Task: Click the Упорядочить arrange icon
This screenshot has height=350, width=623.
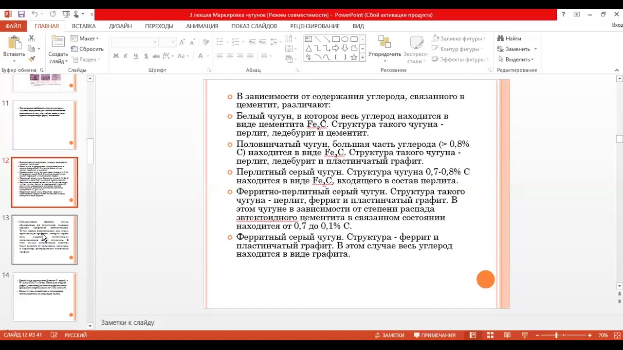Action: (x=385, y=42)
